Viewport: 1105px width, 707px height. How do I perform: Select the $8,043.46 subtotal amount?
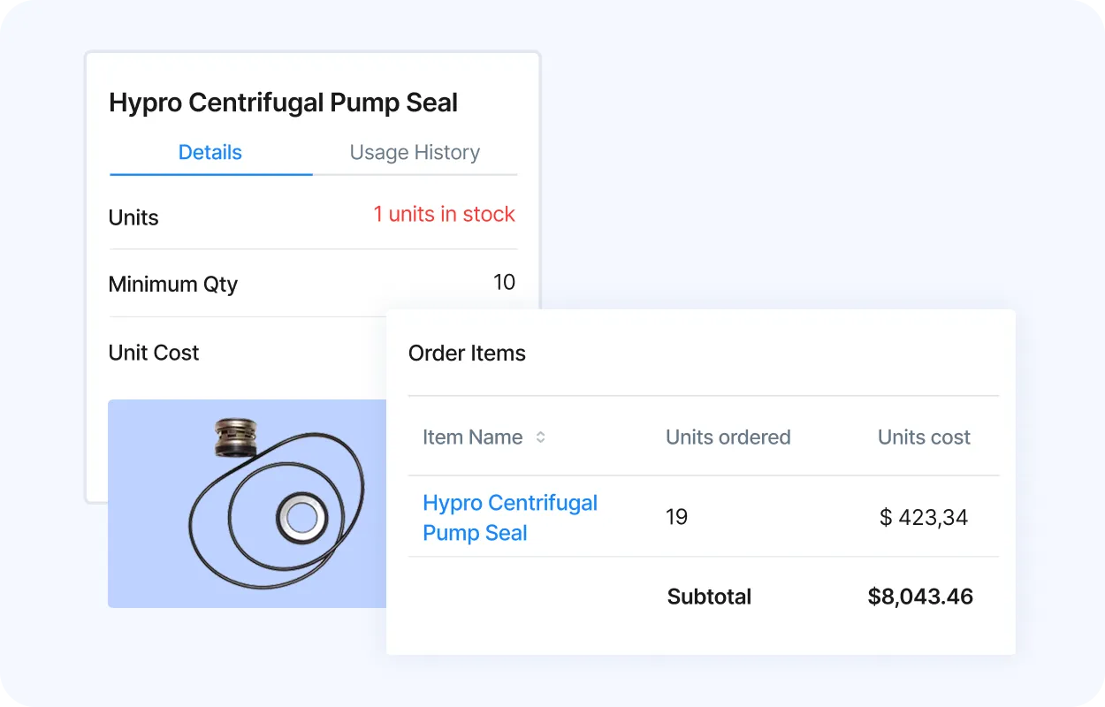[920, 597]
